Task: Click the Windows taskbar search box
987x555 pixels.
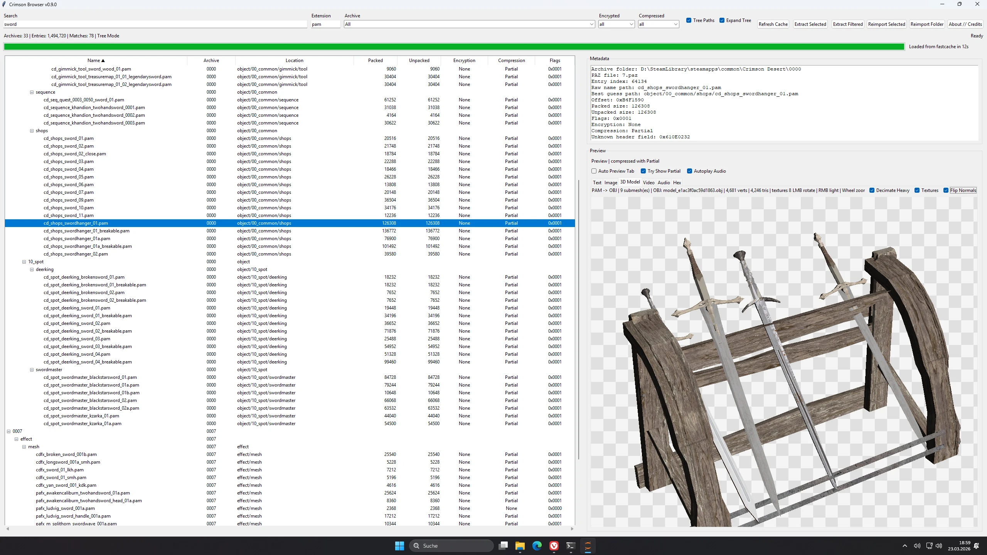Action: tap(451, 546)
